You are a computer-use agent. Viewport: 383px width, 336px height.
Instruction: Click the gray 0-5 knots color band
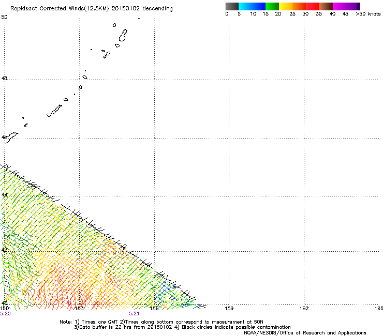pos(232,6)
